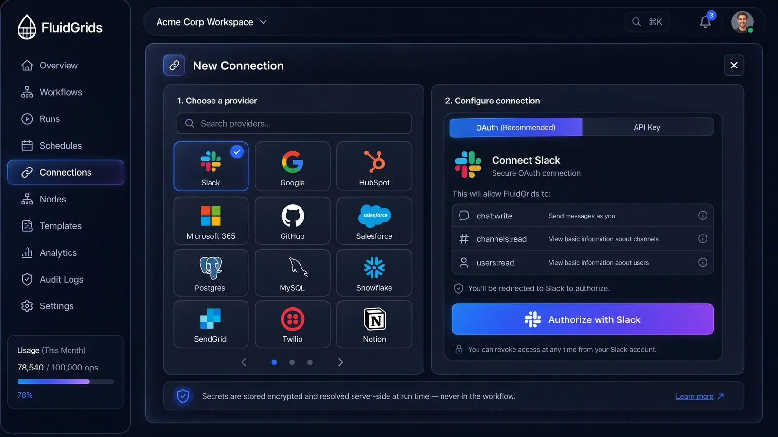Click the Connect Slack heading
The image size is (778, 437).
[526, 160]
